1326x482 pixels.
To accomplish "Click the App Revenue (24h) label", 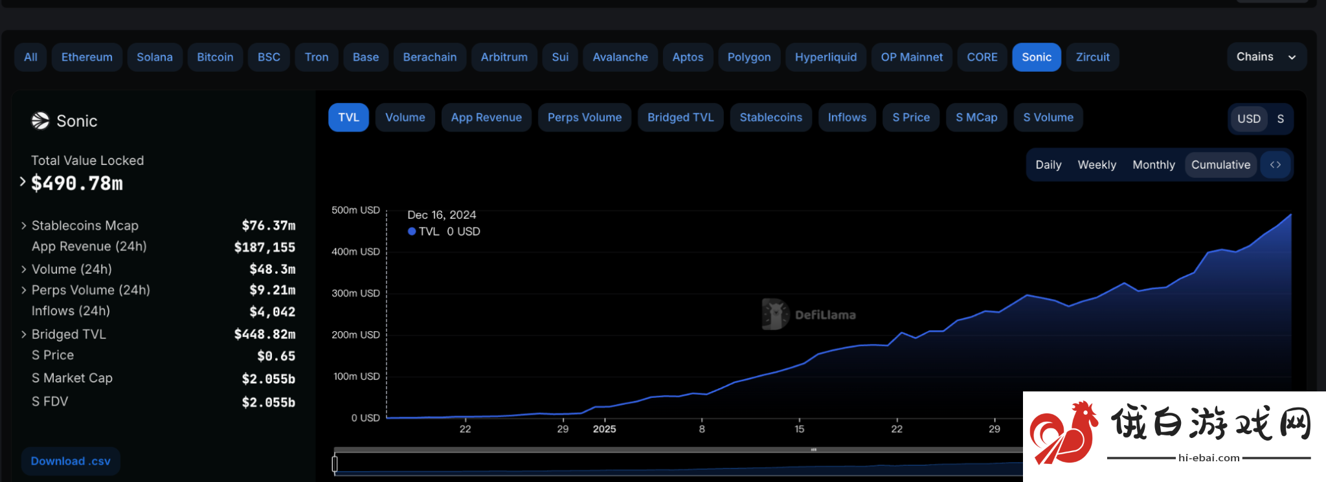I will pyautogui.click(x=89, y=246).
